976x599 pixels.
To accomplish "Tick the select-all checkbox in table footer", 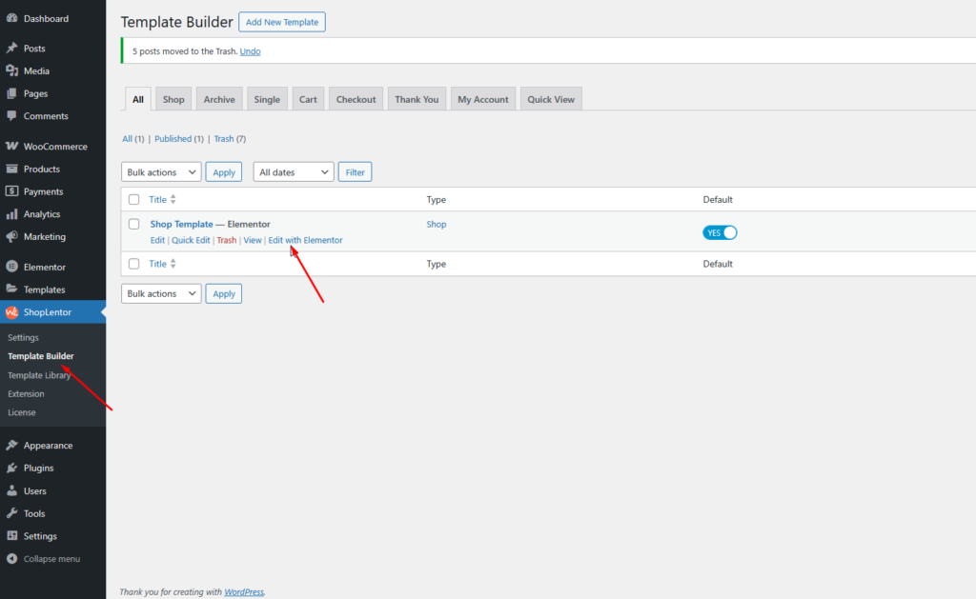I will tap(133, 264).
